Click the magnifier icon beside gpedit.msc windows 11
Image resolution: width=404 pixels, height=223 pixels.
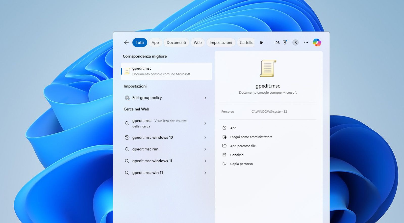(x=127, y=161)
